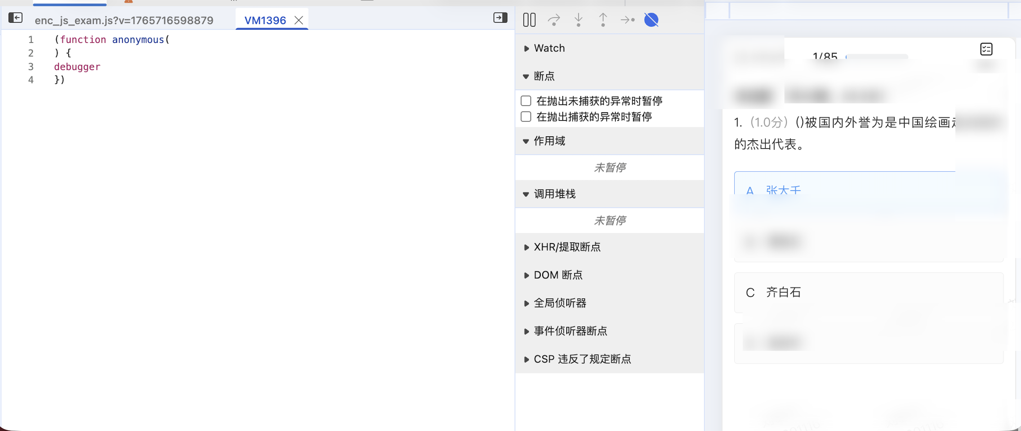Step into next function call

(x=578, y=20)
